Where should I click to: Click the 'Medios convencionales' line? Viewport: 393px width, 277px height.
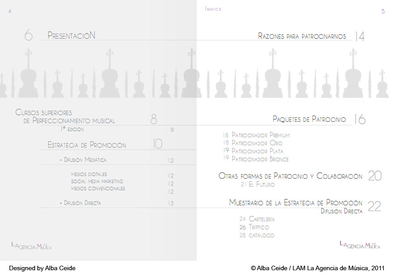point(98,189)
